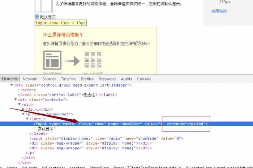
Task: Open the 使用帮助 help link
Action: [219, 11]
